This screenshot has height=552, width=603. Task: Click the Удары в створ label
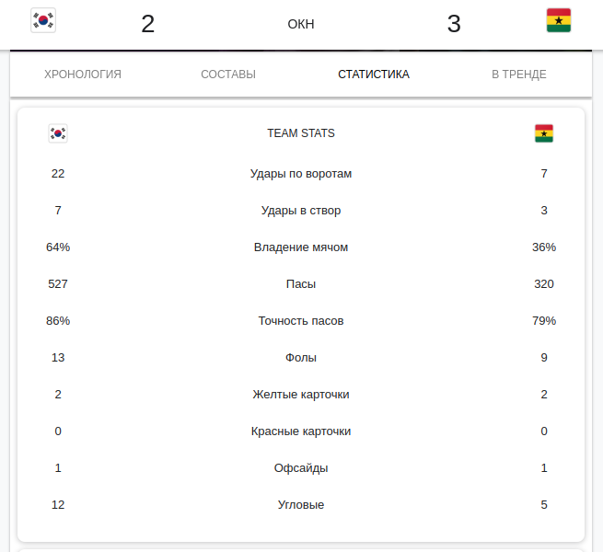301,211
